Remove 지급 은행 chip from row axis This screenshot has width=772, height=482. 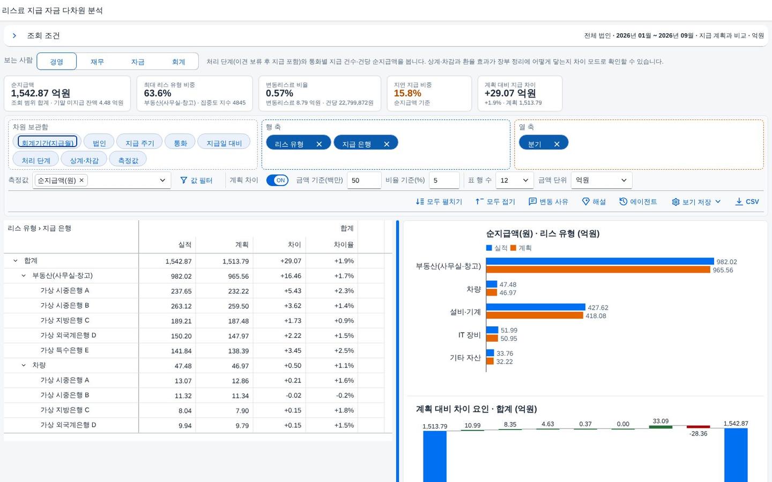[x=387, y=144]
